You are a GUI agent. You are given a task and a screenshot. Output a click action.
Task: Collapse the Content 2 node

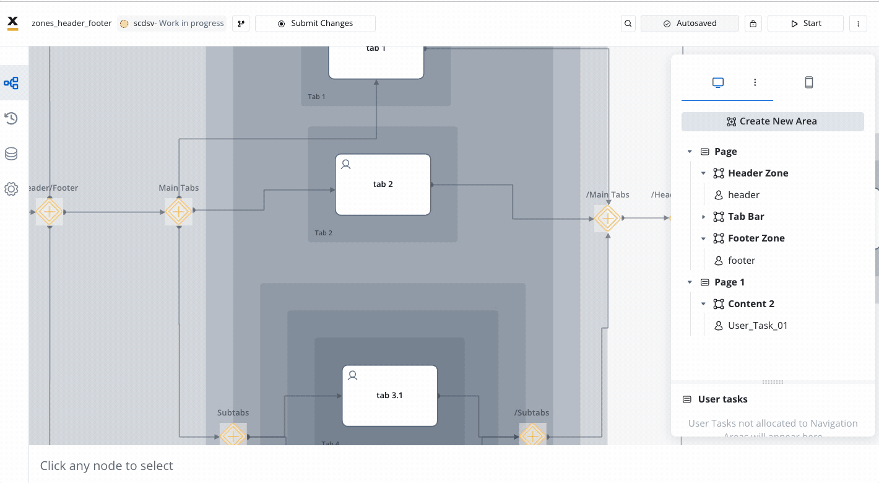click(x=703, y=304)
